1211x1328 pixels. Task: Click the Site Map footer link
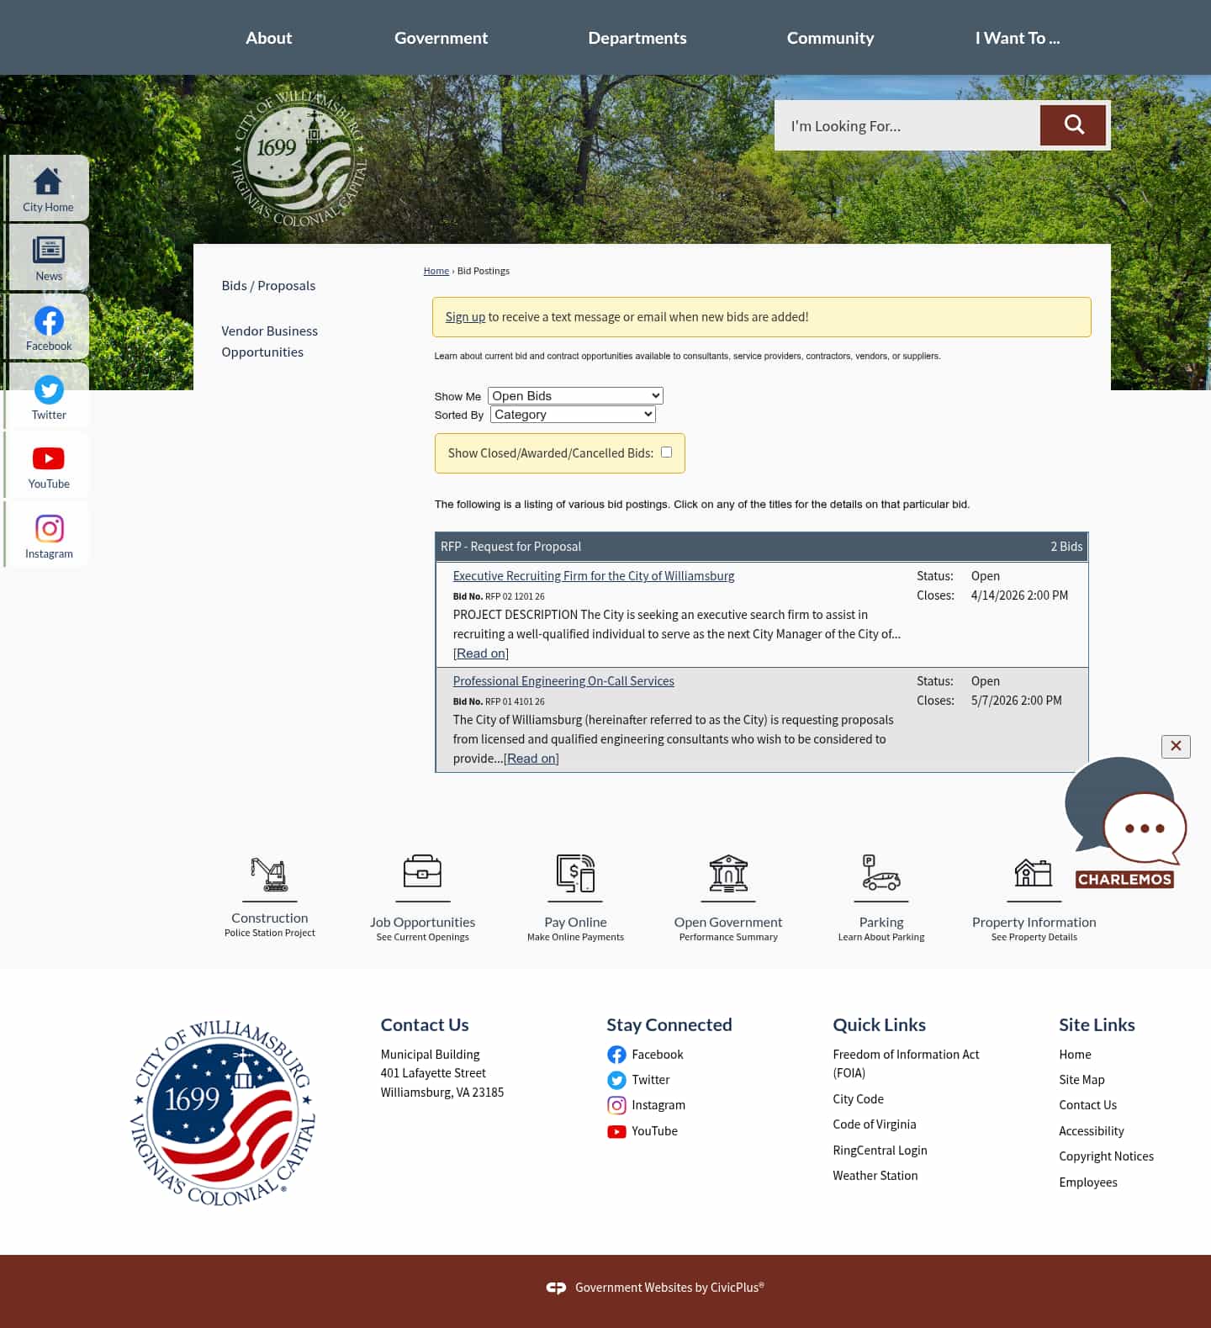[x=1081, y=1080]
